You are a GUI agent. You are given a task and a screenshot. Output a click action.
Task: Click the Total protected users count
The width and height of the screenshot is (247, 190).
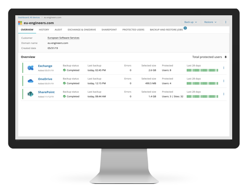(226, 57)
